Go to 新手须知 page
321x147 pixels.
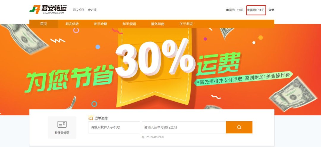pos(129,24)
